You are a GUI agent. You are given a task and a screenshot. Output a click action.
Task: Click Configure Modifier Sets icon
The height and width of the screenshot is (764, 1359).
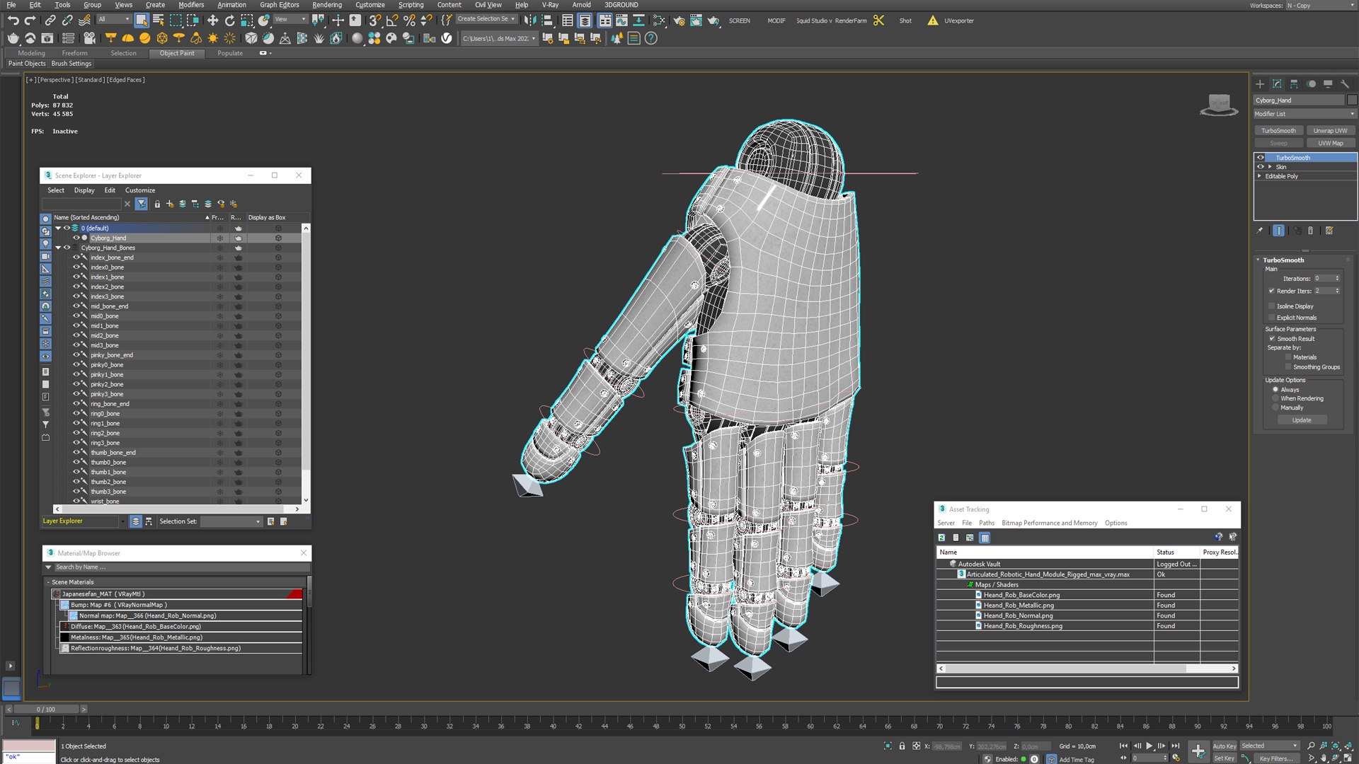coord(1329,231)
